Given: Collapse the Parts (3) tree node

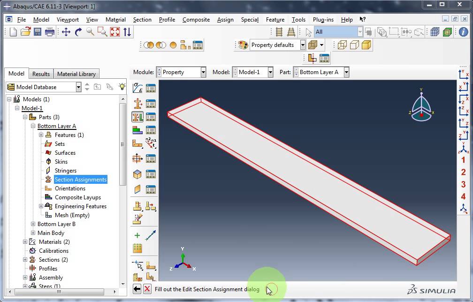Looking at the screenshot, I should (x=25, y=117).
